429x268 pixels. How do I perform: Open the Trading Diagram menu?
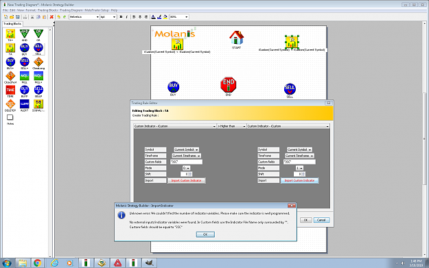(x=71, y=10)
